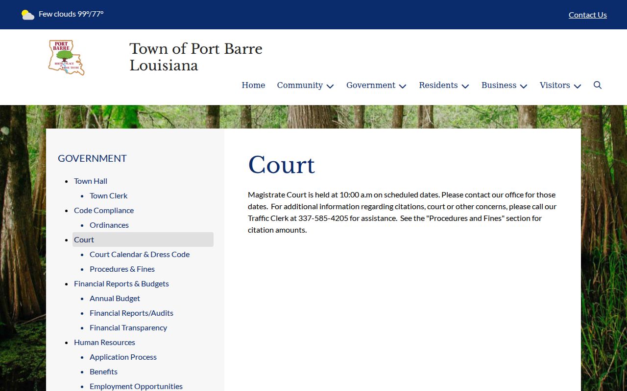Viewport: 627px width, 391px height.
Task: Click the Few clouds 99°/77° text
Action: tap(71, 14)
